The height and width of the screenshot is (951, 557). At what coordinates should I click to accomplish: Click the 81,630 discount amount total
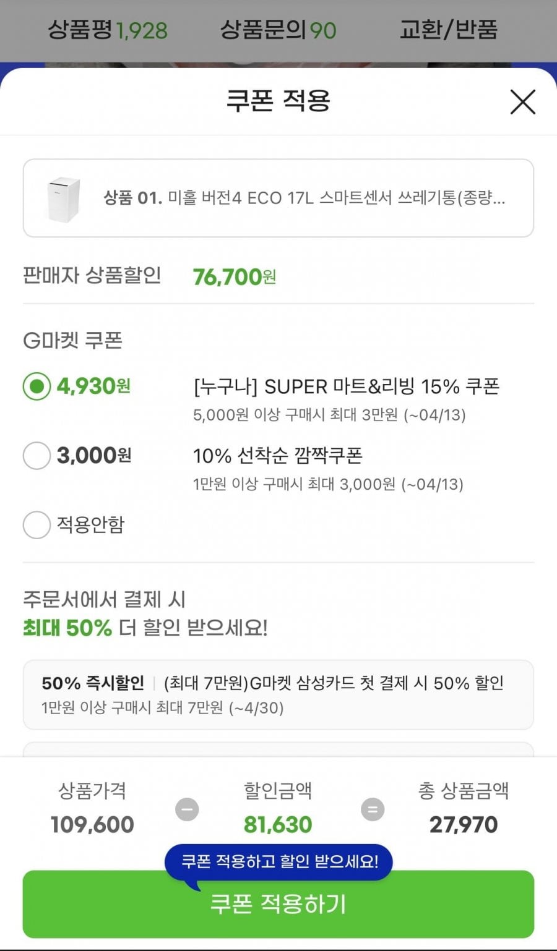coord(278,824)
